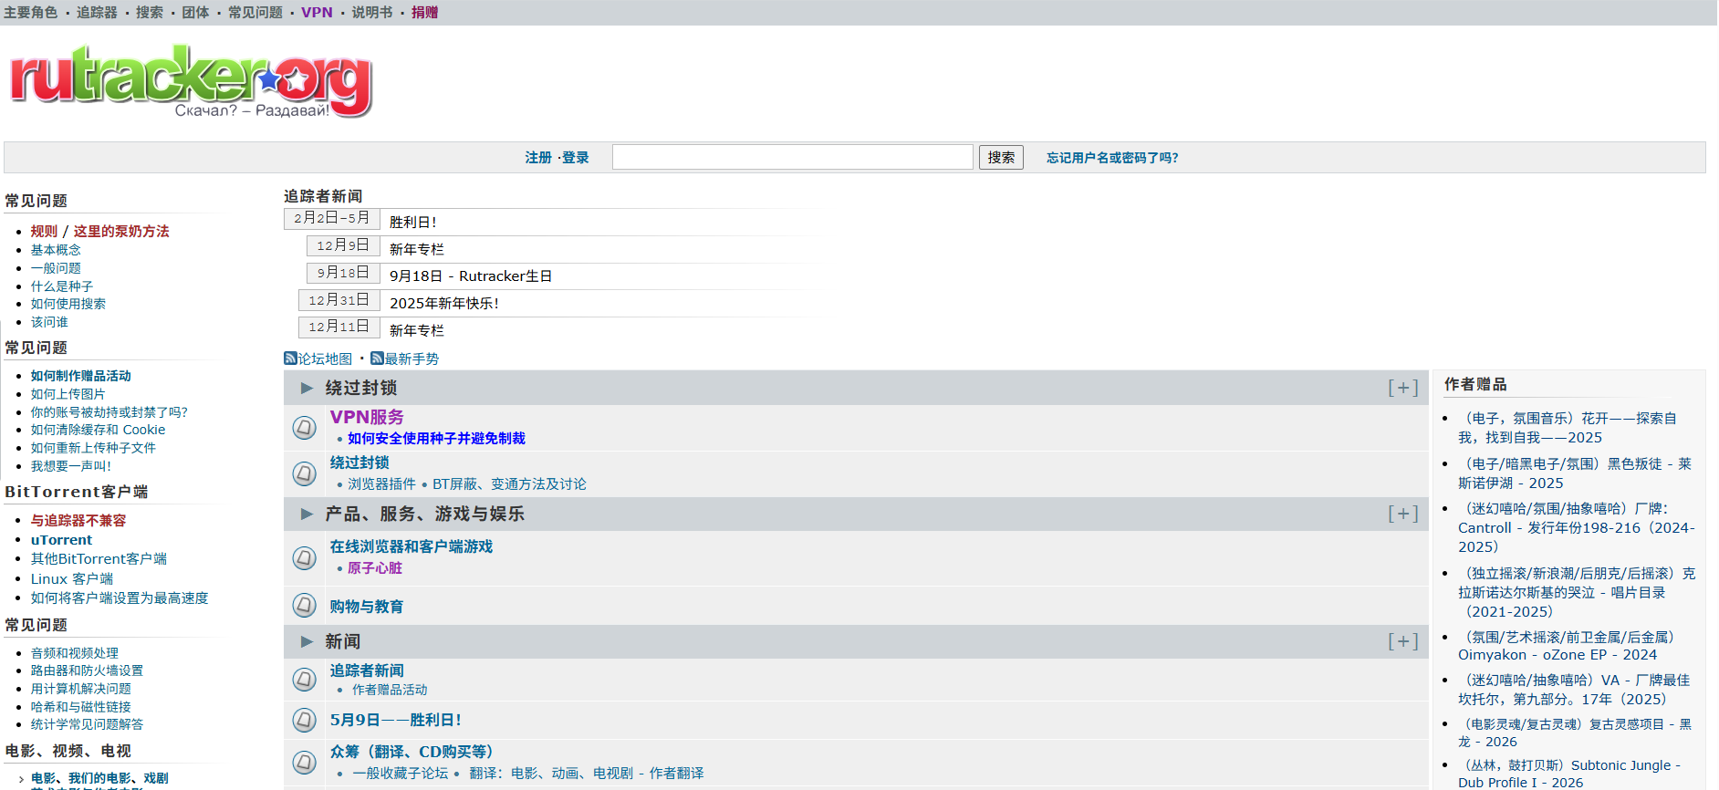
Task: Collapse the 新闻 category triangle
Action: pyautogui.click(x=307, y=641)
